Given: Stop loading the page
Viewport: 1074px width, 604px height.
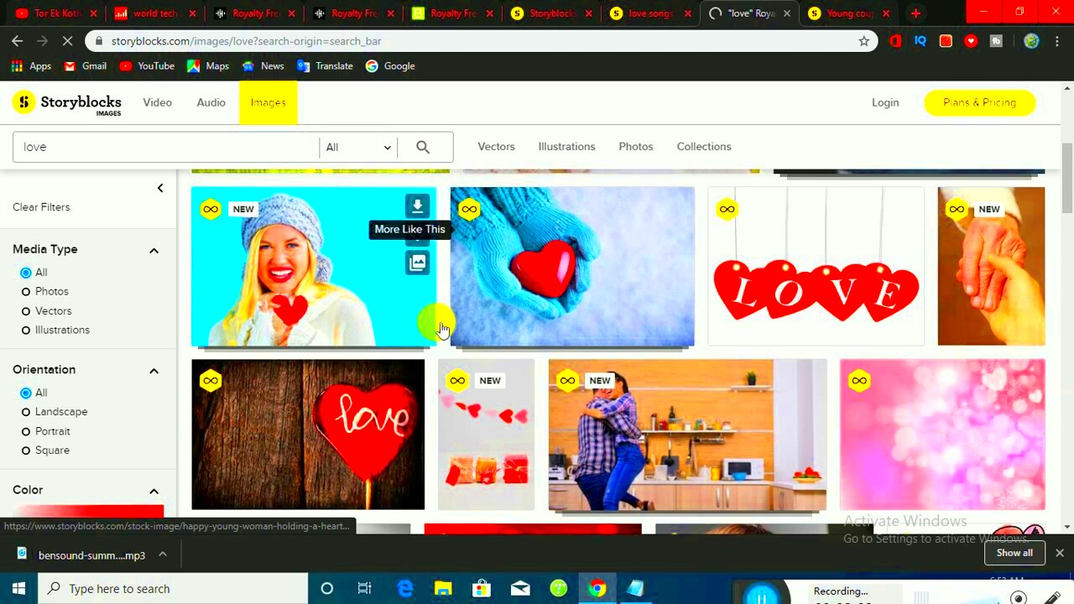Looking at the screenshot, I should pyautogui.click(x=68, y=40).
